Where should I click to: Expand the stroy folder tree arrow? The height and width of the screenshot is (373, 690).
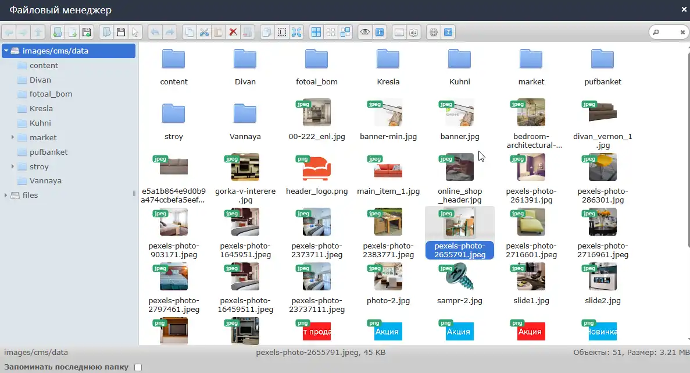pyautogui.click(x=13, y=166)
